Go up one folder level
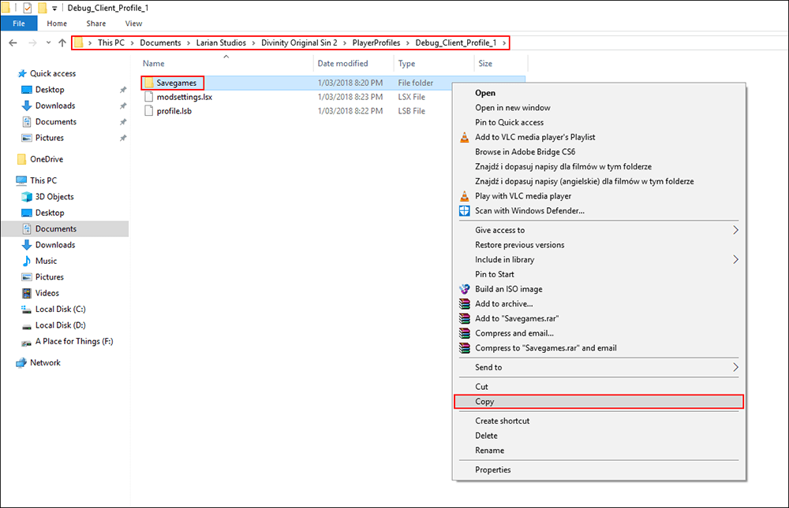This screenshot has height=508, width=789. click(x=62, y=43)
